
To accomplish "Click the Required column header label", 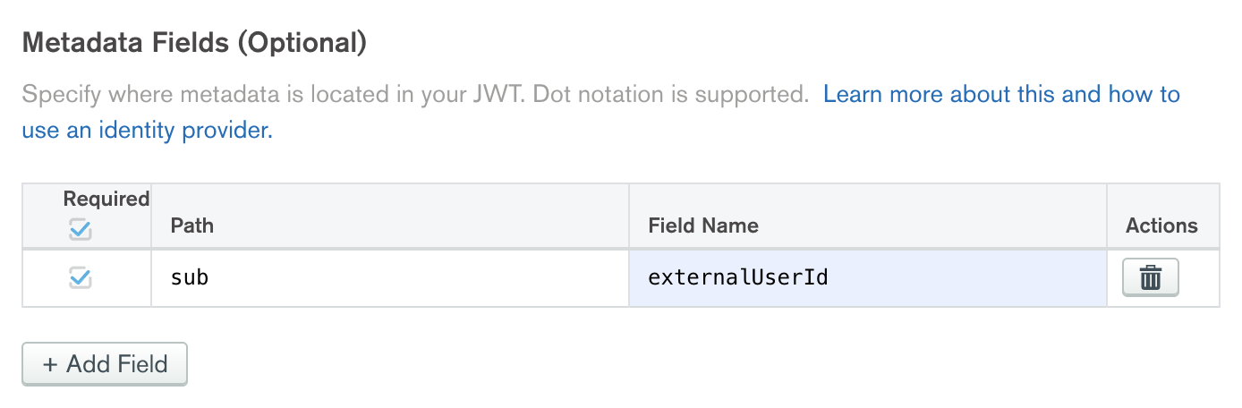I will pos(106,199).
